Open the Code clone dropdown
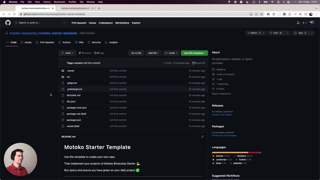 [171, 53]
